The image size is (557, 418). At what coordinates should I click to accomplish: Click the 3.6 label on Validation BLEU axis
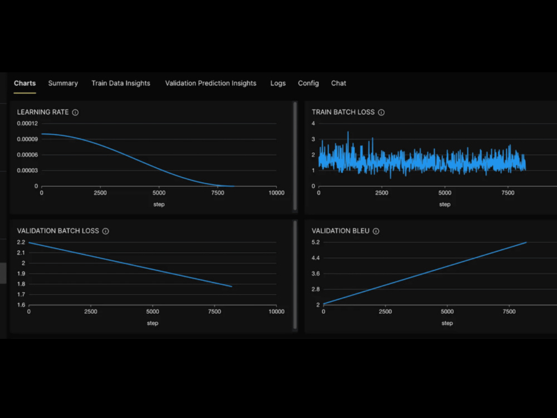[315, 273]
